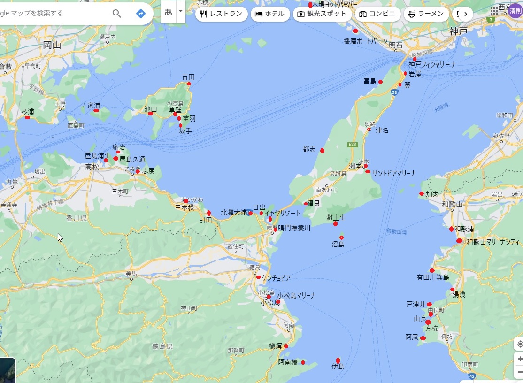Show my current location on map
523x383 pixels.
tap(519, 345)
